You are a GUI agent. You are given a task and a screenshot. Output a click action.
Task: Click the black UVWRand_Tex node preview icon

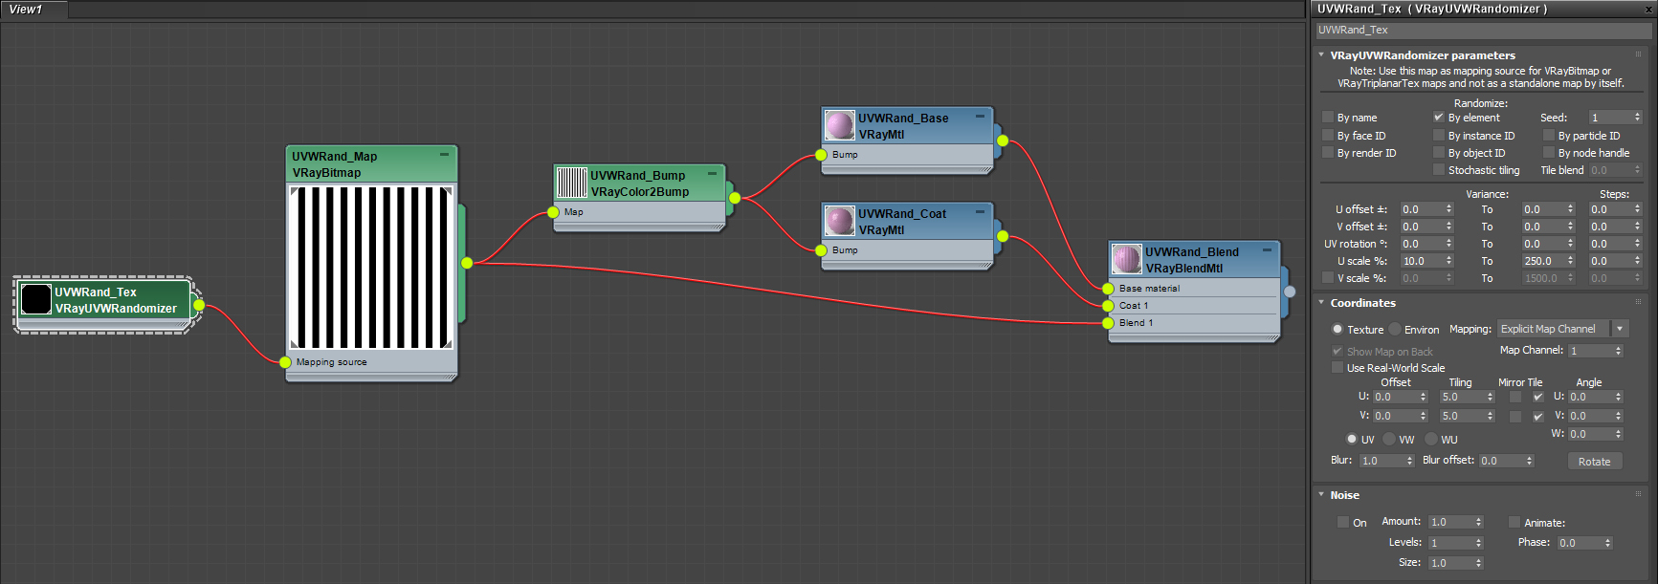[35, 299]
